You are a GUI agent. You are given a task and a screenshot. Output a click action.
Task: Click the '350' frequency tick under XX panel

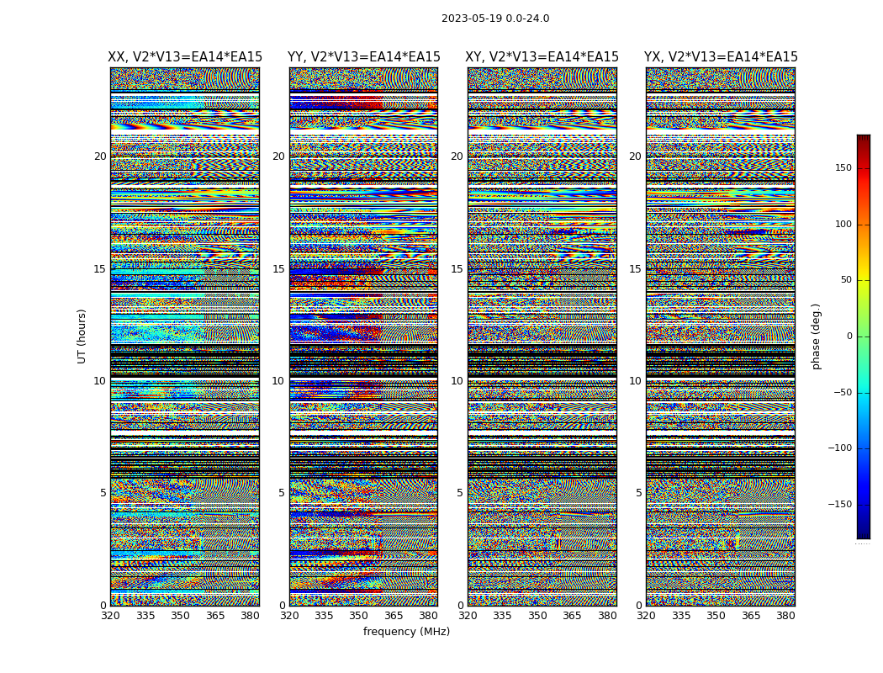pos(180,616)
